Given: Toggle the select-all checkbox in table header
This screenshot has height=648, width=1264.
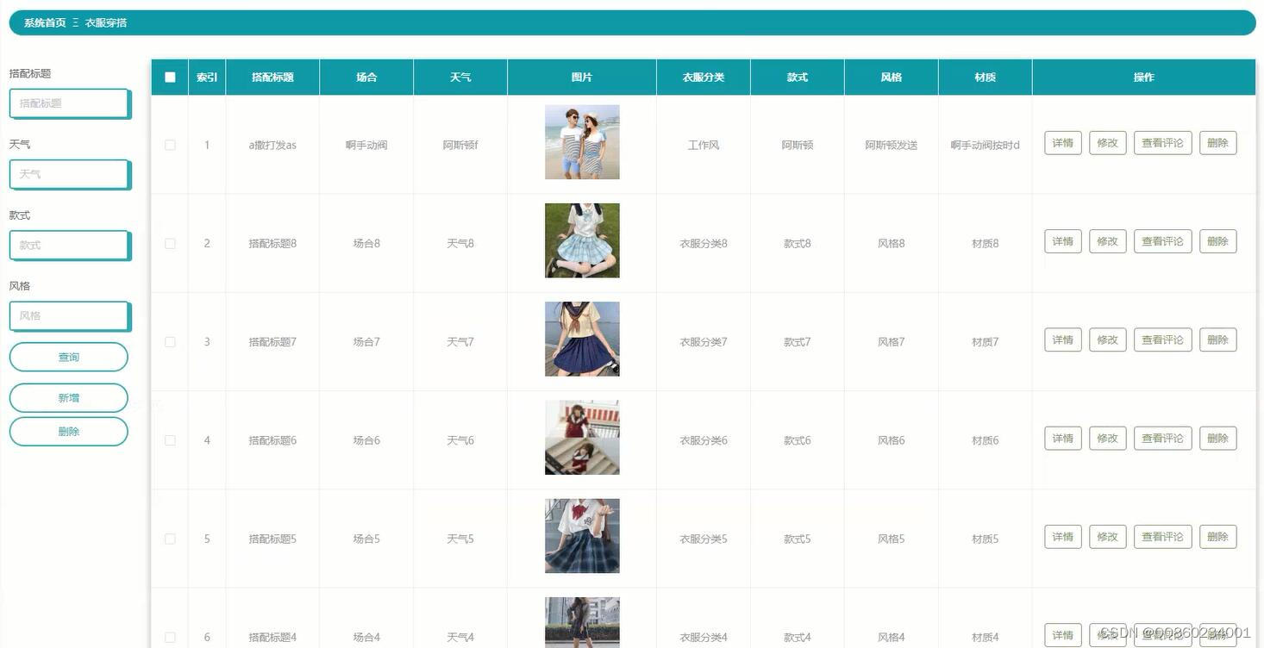Looking at the screenshot, I should coord(170,77).
